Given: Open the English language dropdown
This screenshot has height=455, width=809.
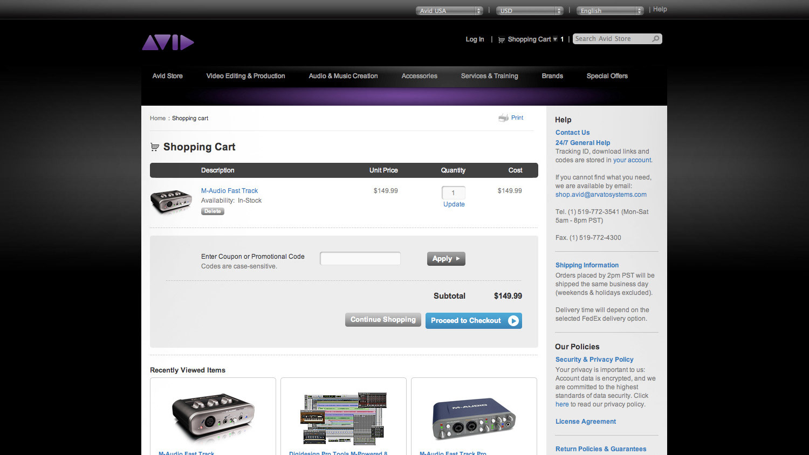Looking at the screenshot, I should pos(610,11).
